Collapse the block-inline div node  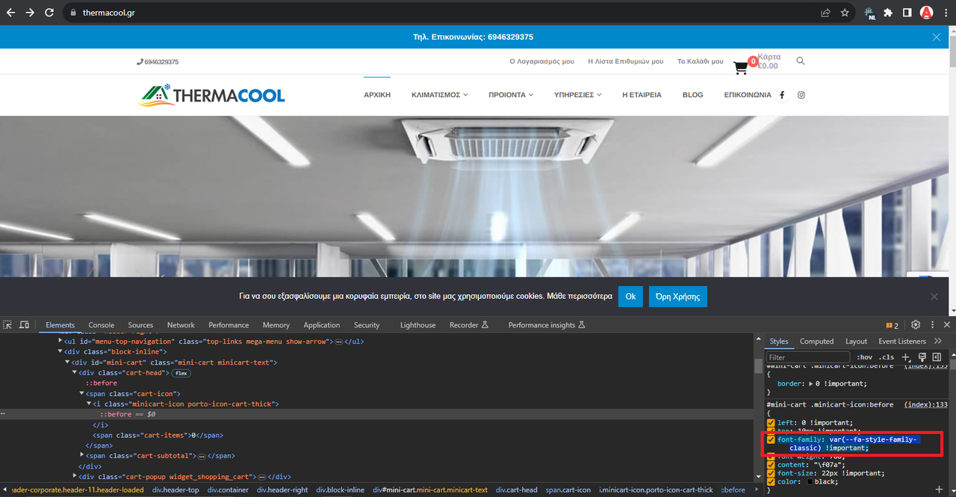pos(61,351)
